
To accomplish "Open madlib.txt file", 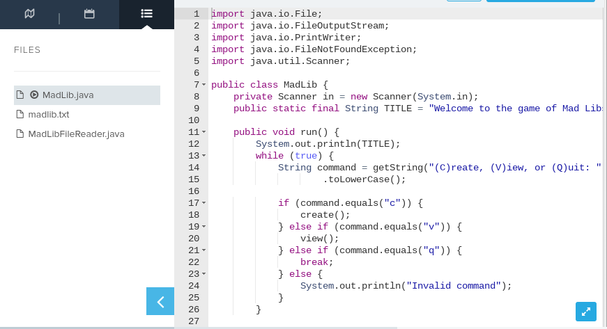I will pyautogui.click(x=48, y=115).
